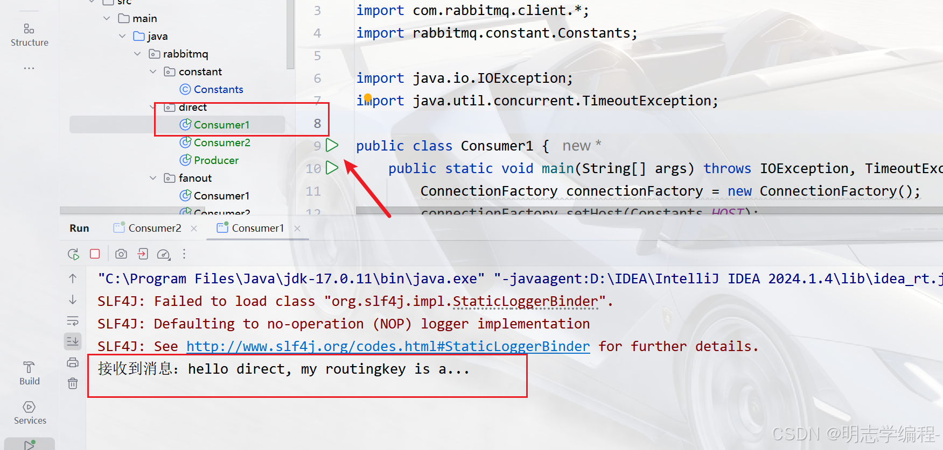Screen dimensions: 943x450
Task: Close the Consumer1 run tab
Action: coord(297,228)
